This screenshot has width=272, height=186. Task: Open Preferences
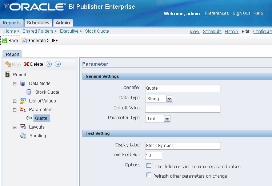[x=217, y=13]
